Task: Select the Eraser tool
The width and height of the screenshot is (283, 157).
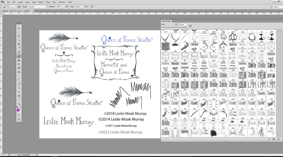Action: tap(19, 68)
